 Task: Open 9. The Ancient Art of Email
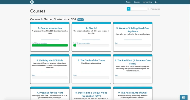click(133, 93)
